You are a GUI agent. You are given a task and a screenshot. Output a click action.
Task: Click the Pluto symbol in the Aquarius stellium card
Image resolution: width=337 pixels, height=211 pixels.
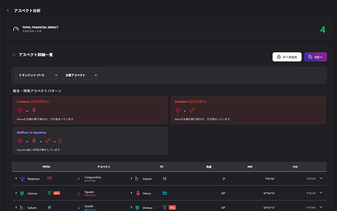coord(60,141)
